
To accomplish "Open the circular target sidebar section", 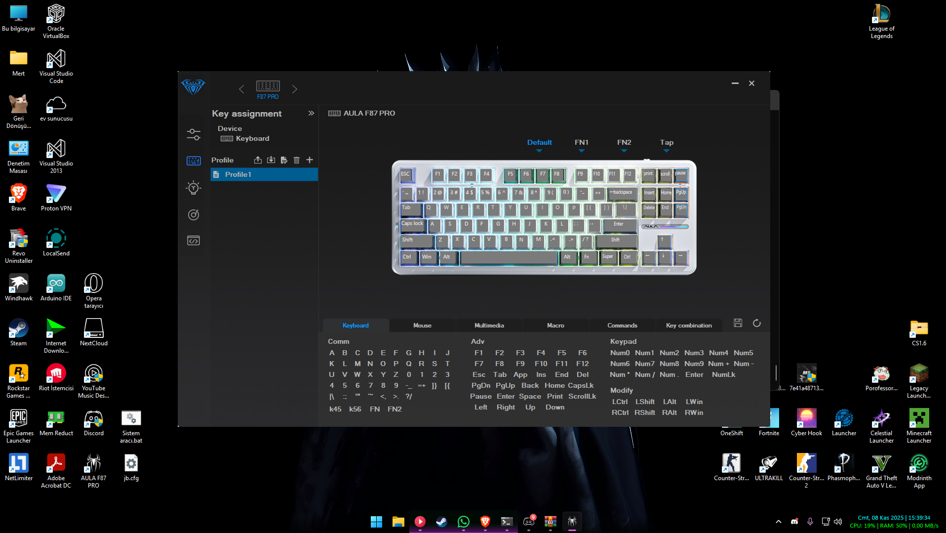I will 194,214.
